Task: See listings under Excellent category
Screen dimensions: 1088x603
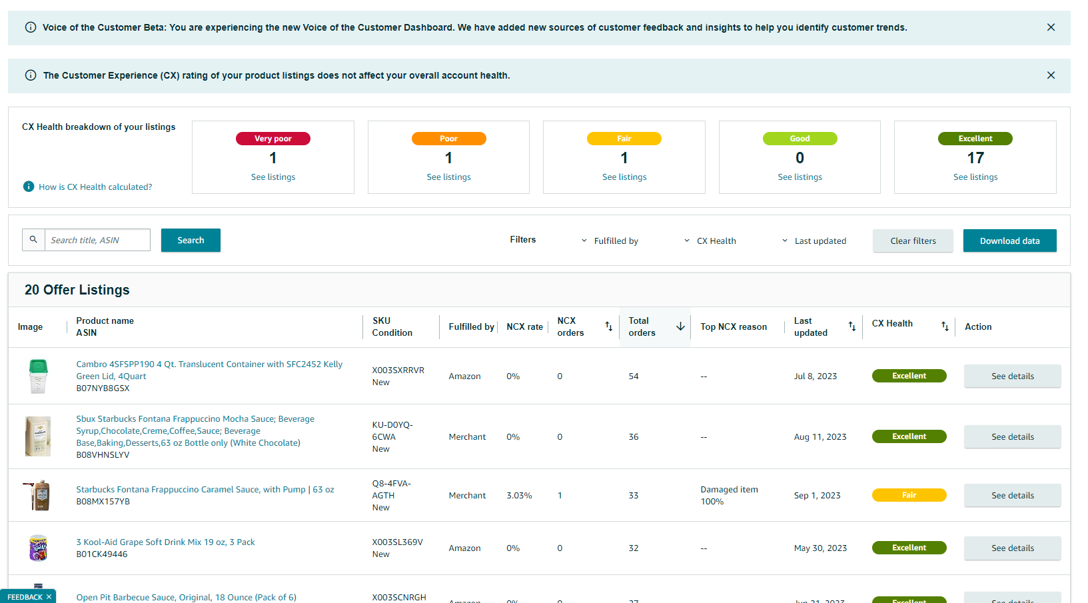Action: click(x=975, y=177)
